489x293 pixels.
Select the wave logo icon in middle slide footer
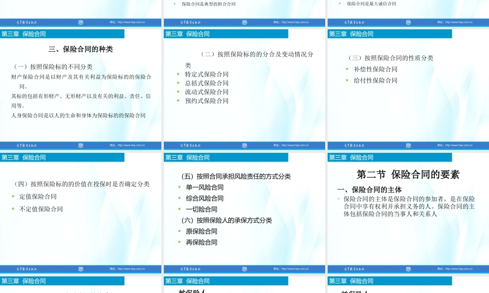244,22
